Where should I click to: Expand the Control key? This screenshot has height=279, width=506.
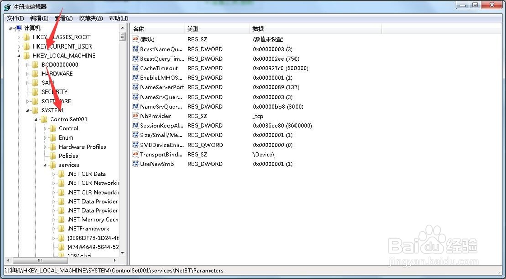tap(45, 128)
